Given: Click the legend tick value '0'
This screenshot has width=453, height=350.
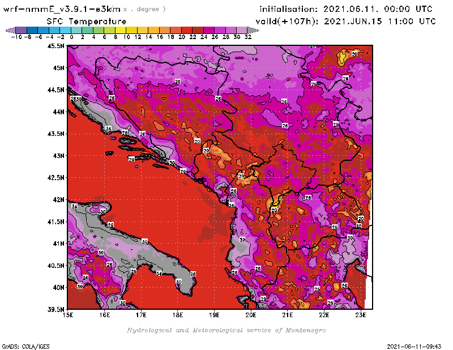Looking at the screenshot, I should pos(71,37).
